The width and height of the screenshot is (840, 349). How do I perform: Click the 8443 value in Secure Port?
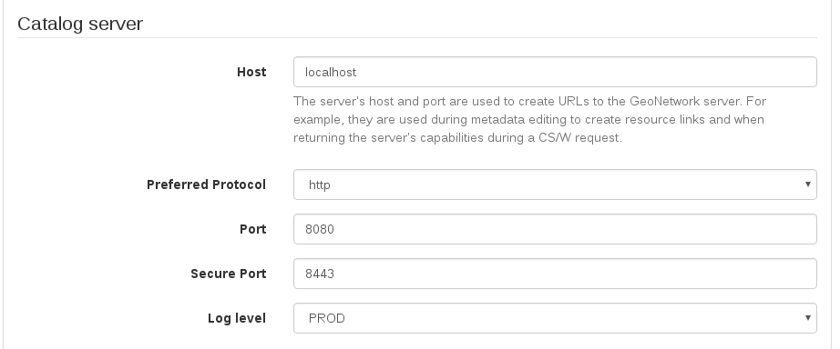[x=320, y=274]
